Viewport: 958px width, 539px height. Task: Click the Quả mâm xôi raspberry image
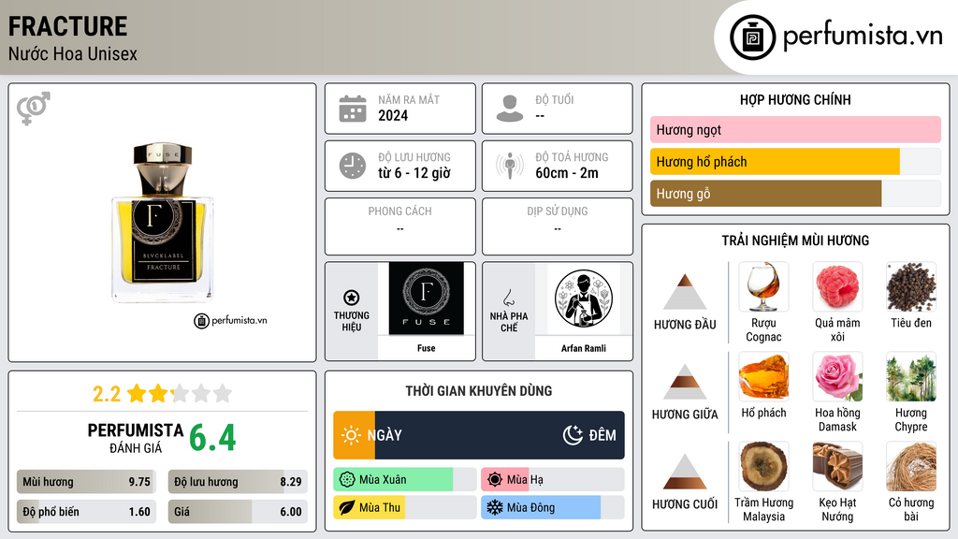click(837, 287)
